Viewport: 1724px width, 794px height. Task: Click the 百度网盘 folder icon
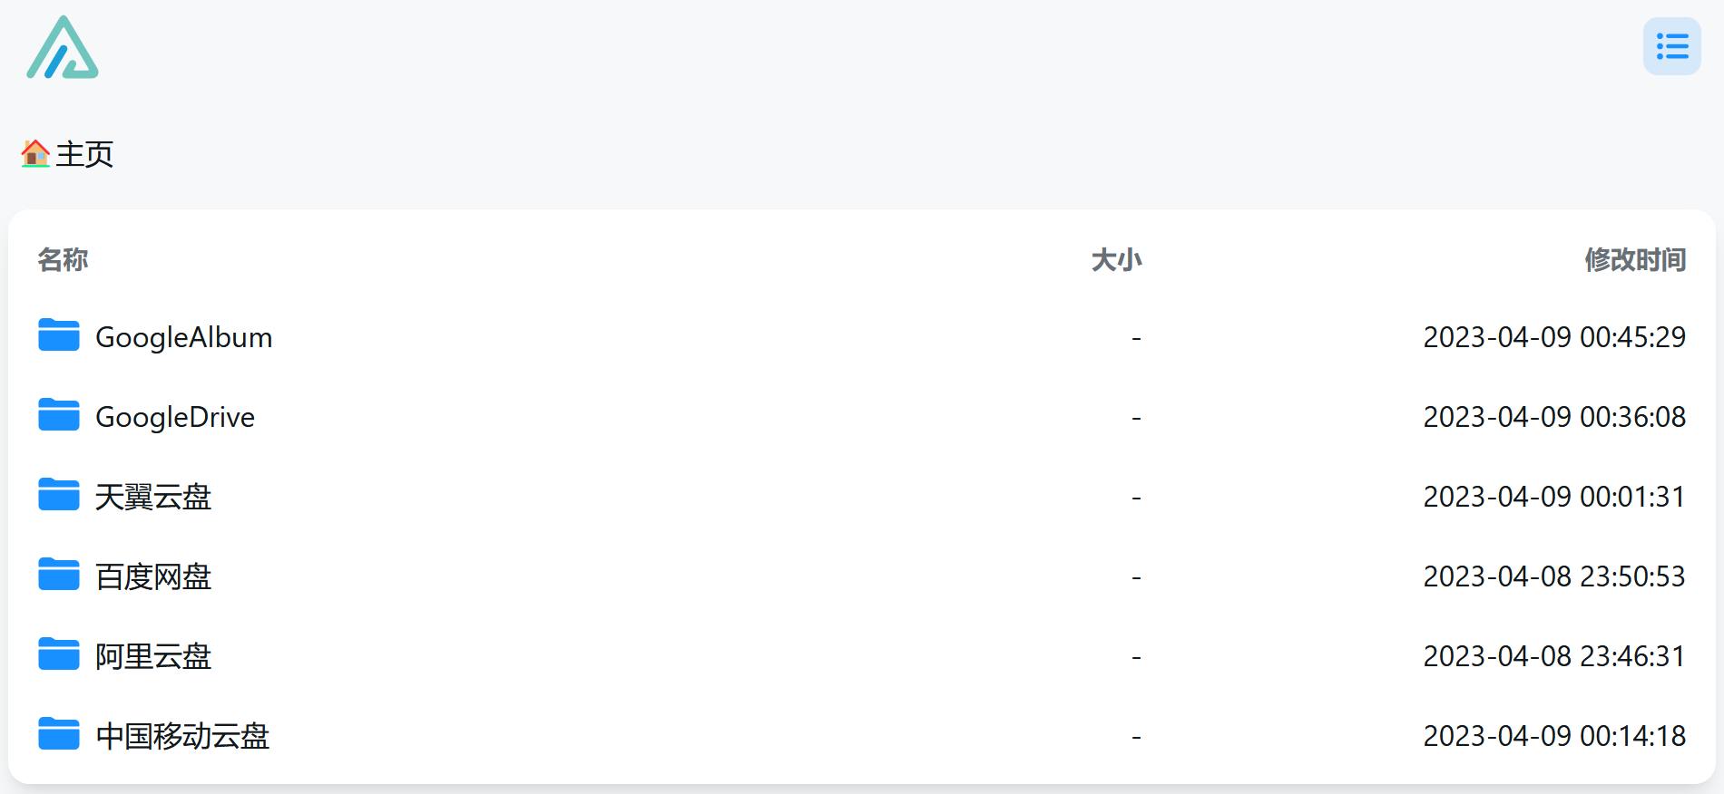click(59, 575)
